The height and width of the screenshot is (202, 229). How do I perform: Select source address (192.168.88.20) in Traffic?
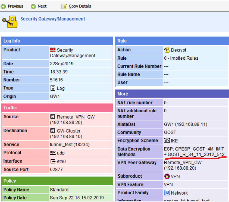[66, 123]
